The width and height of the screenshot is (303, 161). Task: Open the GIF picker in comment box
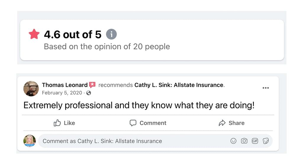(x=255, y=141)
